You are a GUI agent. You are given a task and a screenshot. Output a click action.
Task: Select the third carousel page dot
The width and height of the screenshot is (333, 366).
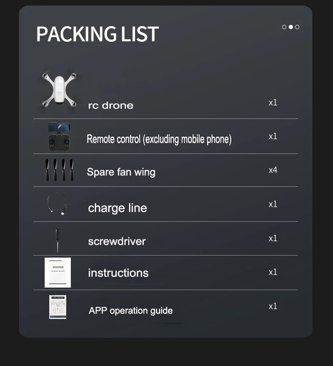(x=297, y=27)
